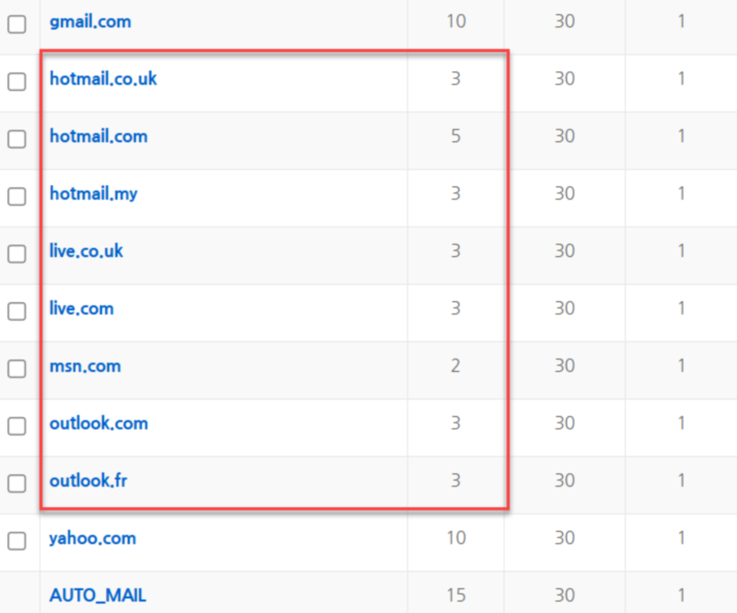The width and height of the screenshot is (737, 613).
Task: Open the live.co.uk domain link
Action: click(x=86, y=251)
